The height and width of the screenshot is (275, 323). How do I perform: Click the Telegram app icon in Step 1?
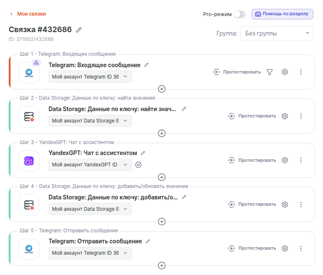(29, 73)
